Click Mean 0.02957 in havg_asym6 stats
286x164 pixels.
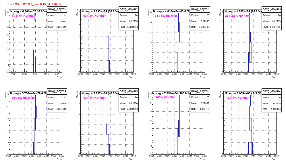200,103
